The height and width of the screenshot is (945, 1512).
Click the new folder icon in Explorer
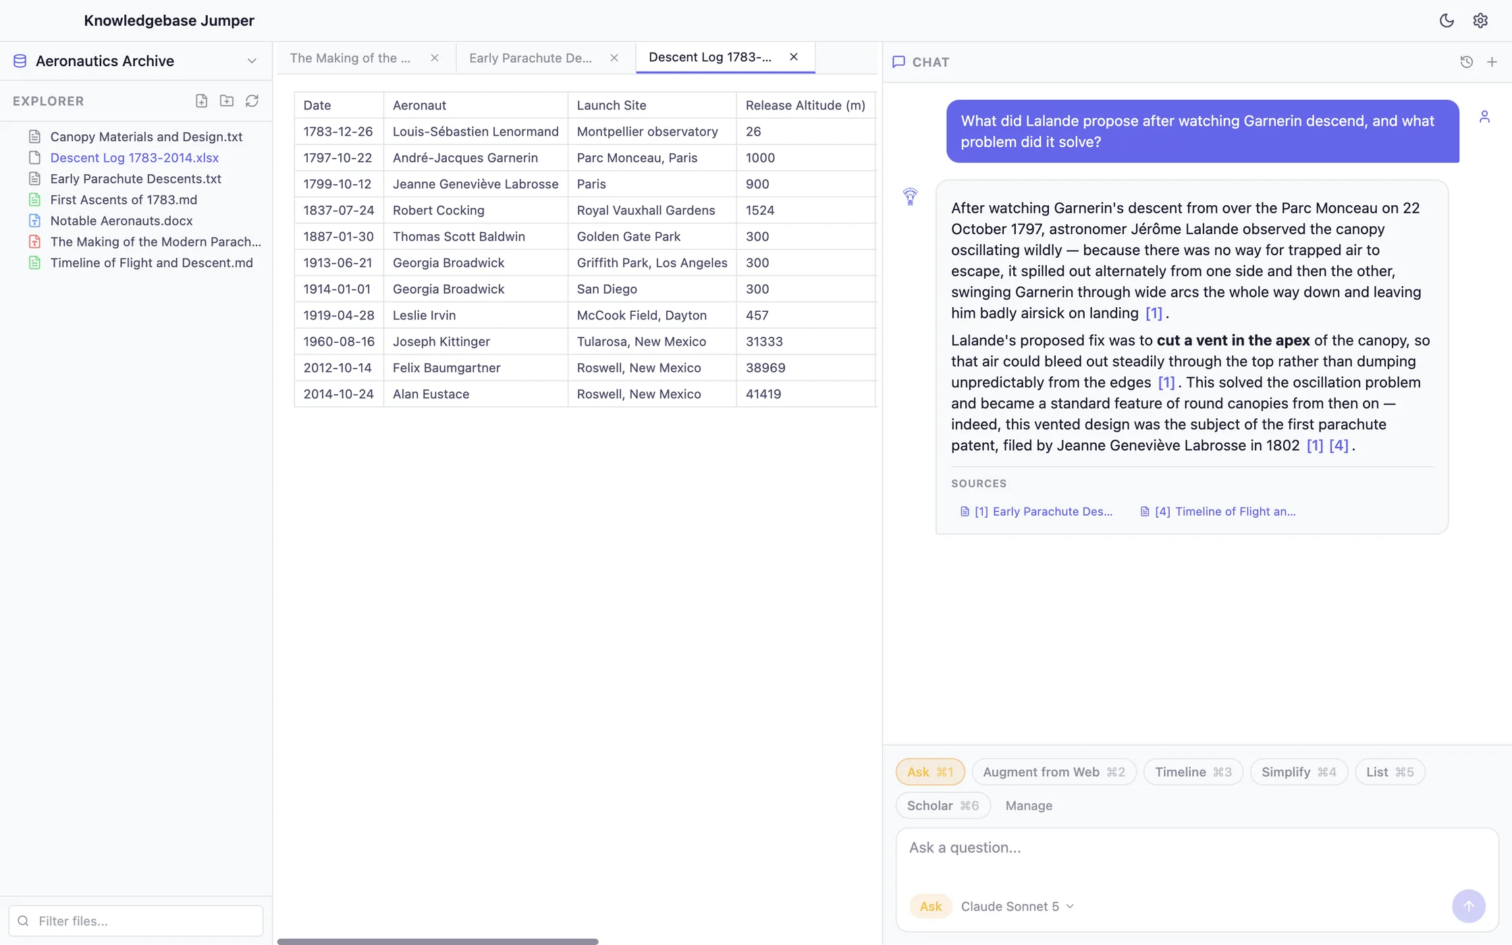pyautogui.click(x=227, y=101)
